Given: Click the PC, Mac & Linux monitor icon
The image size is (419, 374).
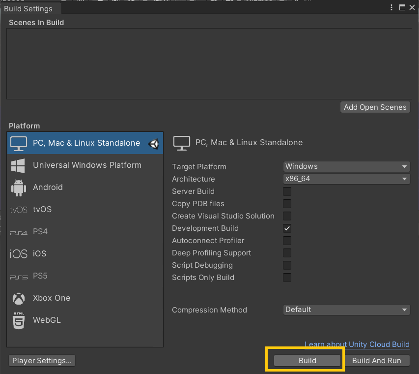Looking at the screenshot, I should (x=19, y=143).
